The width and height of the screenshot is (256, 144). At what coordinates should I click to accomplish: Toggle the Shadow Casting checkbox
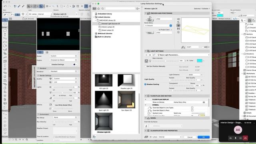[x=145, y=84]
